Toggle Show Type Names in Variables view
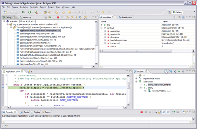 (x=175, y=17)
